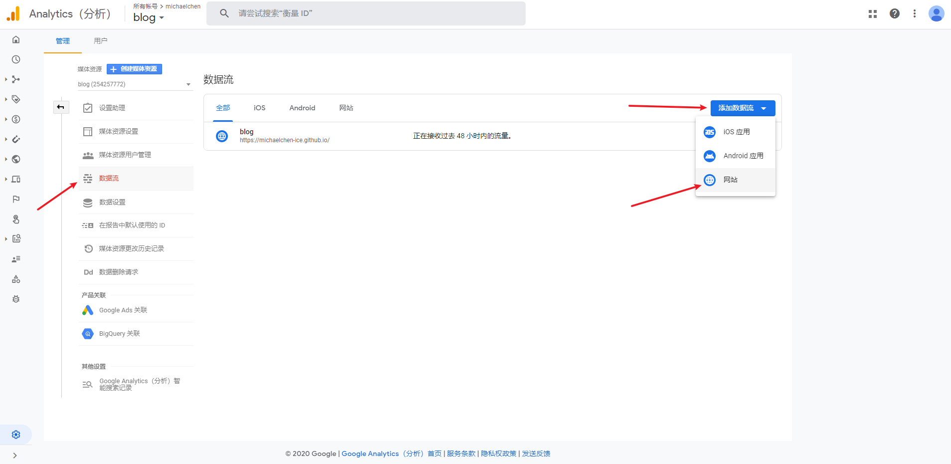Select the 全部 streams tab

click(223, 108)
